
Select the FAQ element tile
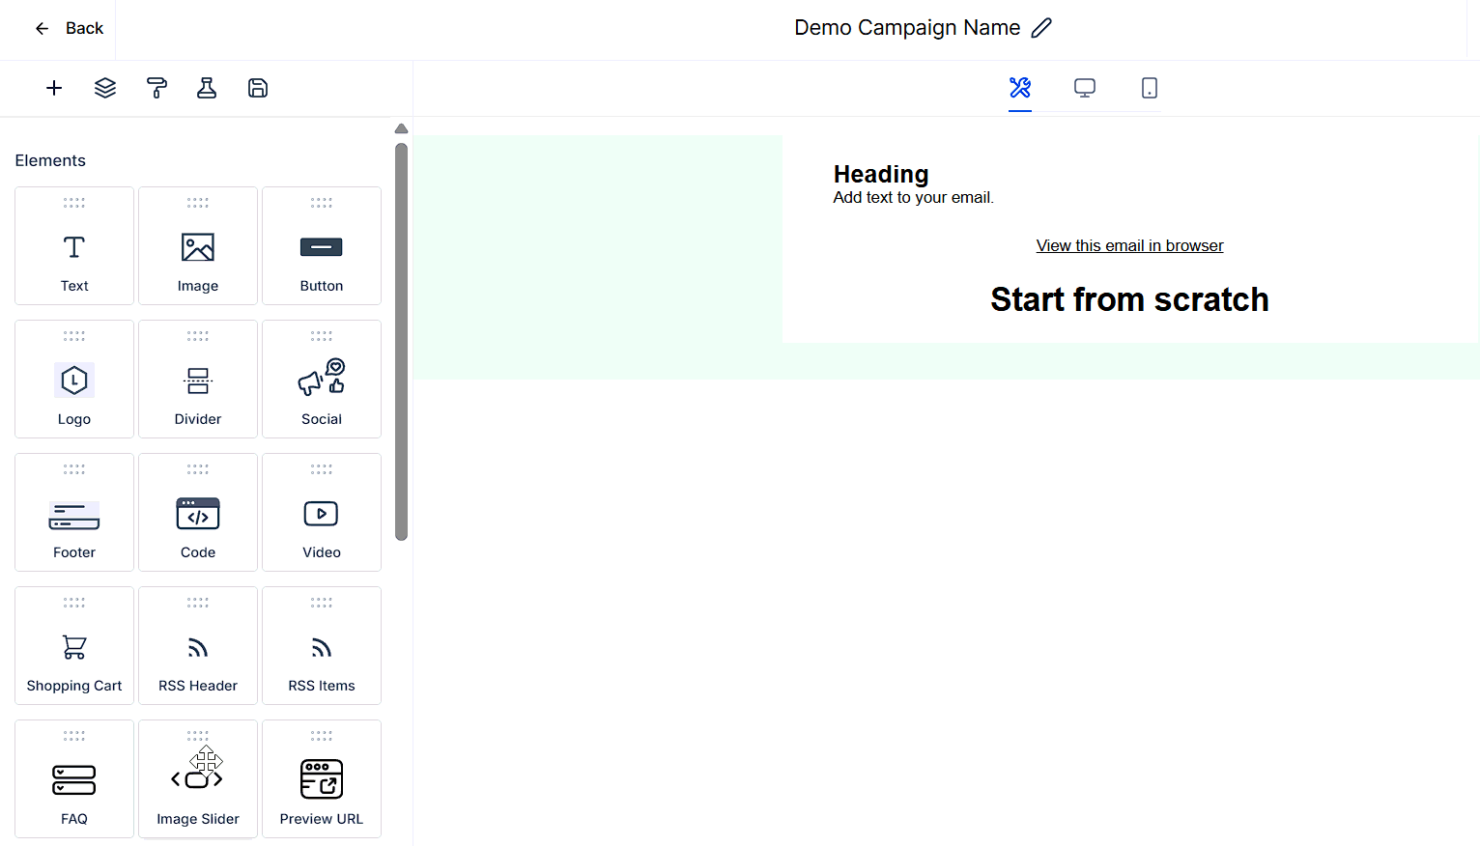pos(74,778)
